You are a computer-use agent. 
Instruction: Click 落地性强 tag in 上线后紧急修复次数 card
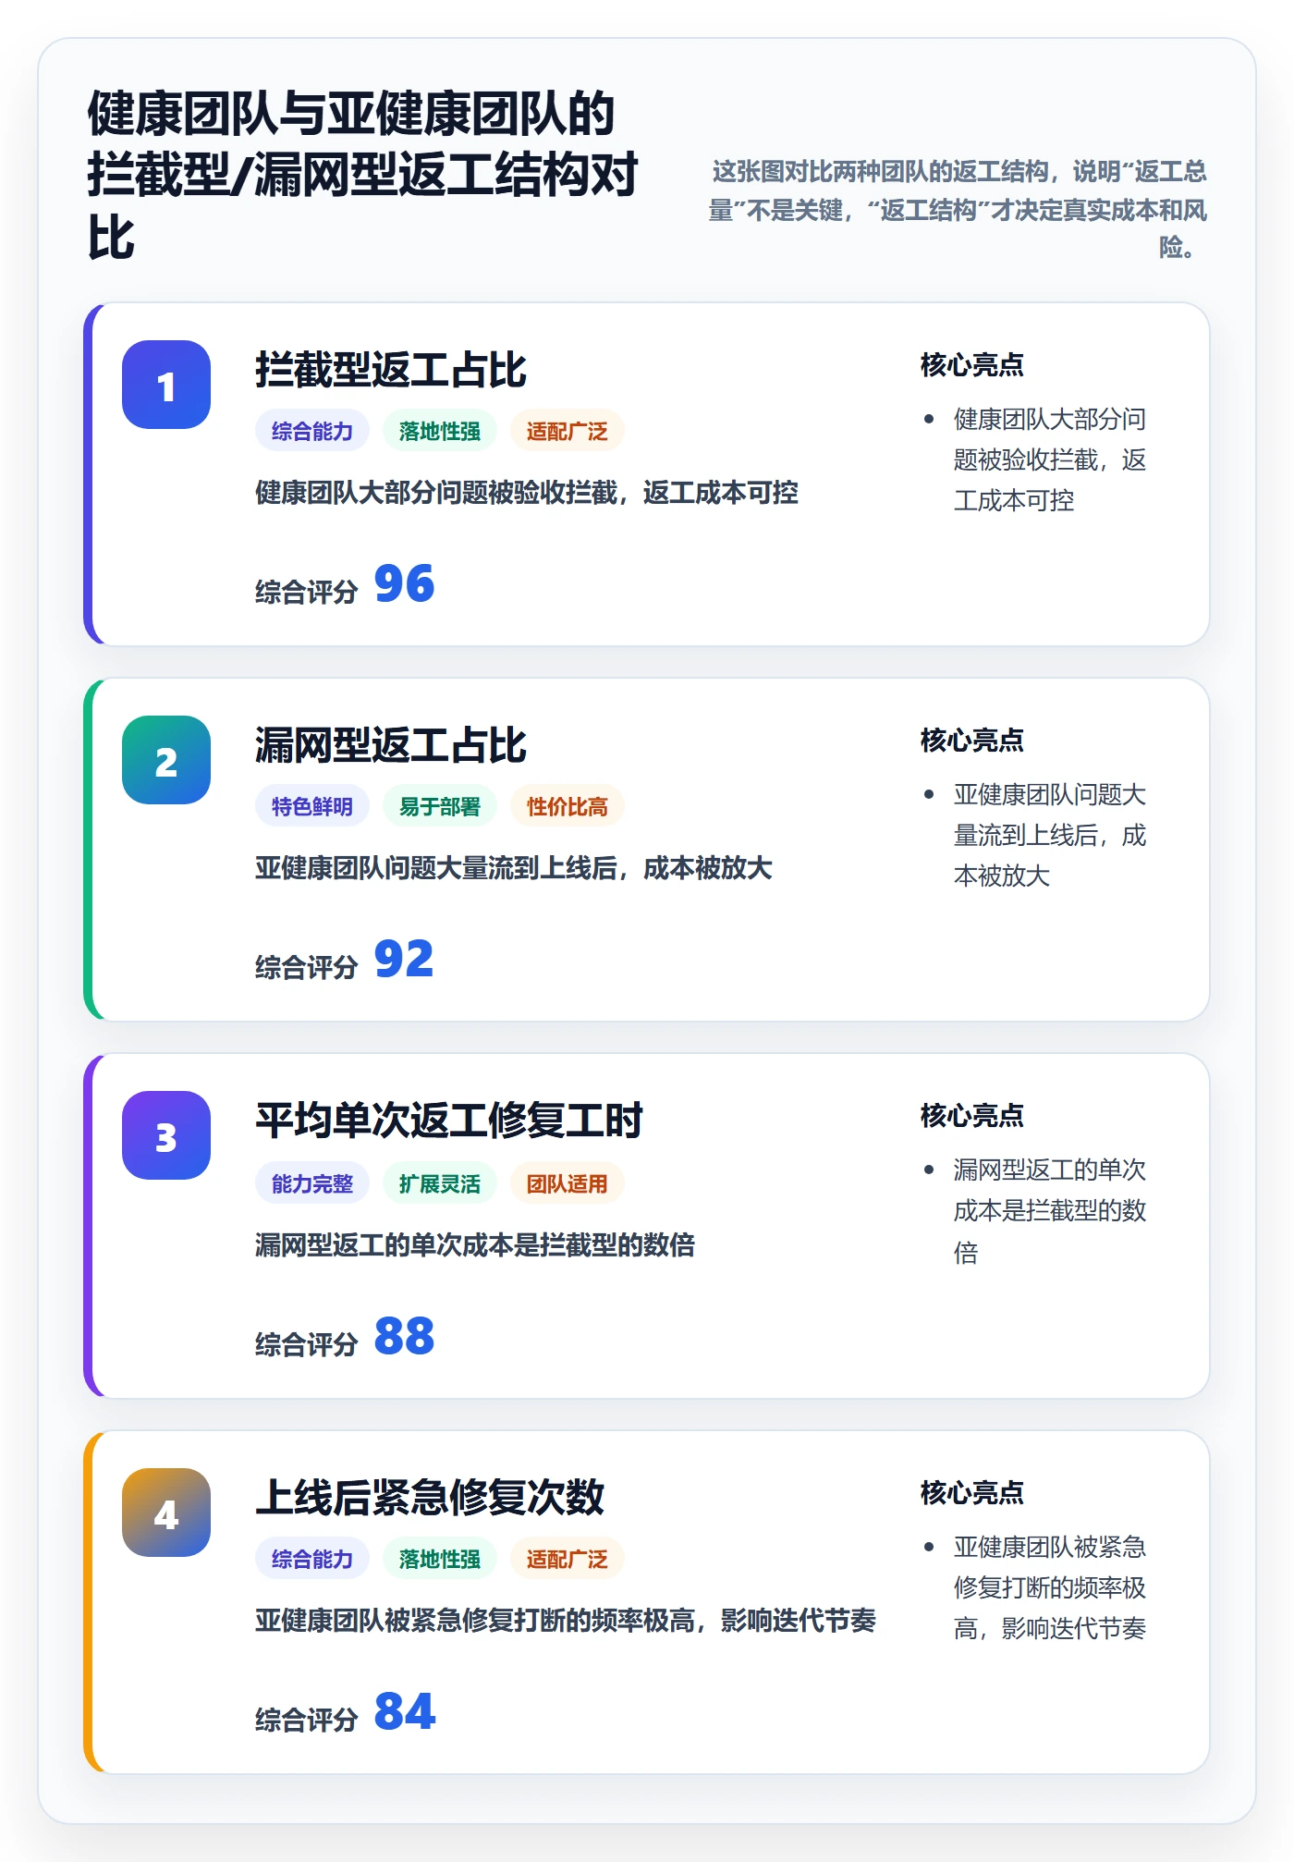click(440, 1559)
